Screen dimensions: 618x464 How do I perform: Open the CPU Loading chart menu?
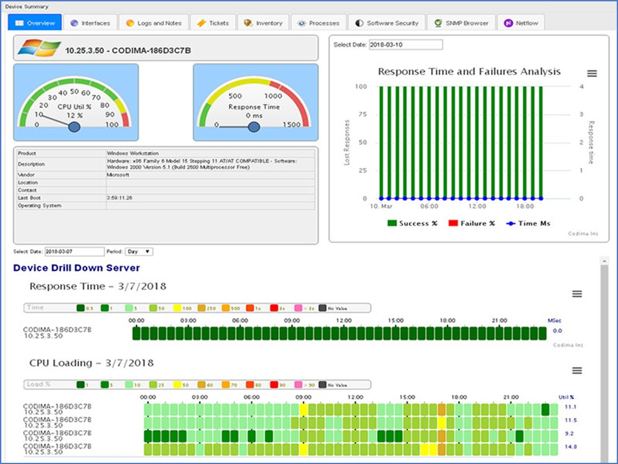pyautogui.click(x=577, y=371)
